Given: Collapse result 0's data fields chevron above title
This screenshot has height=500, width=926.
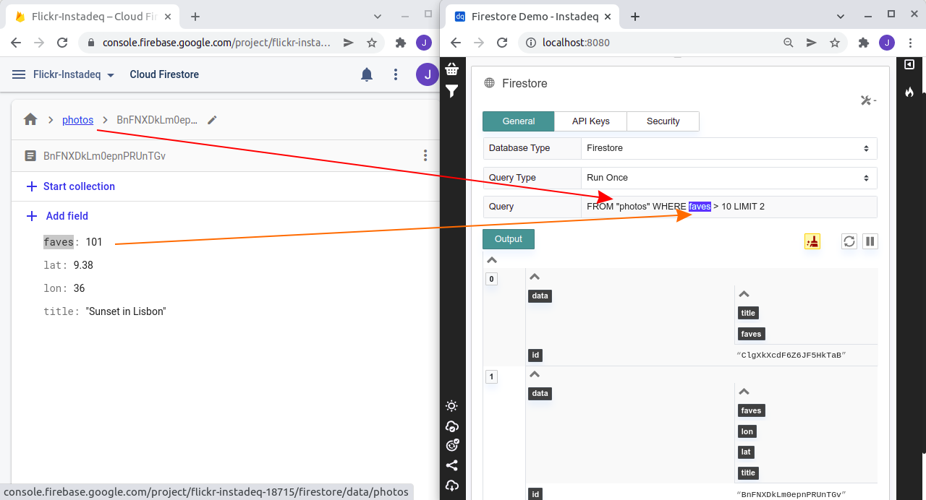Looking at the screenshot, I should (744, 294).
